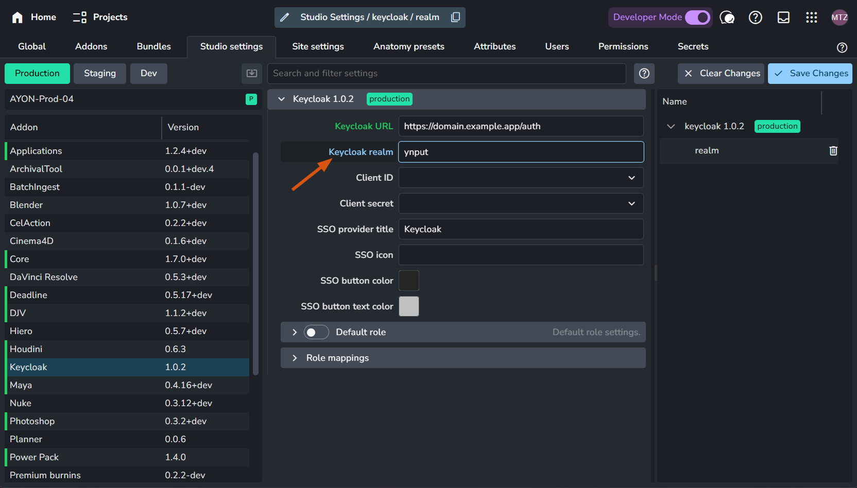857x488 pixels.
Task: Open the inbox notifications icon
Action: (783, 18)
